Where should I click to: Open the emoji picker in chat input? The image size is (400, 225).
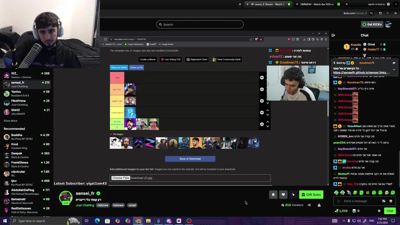point(391,201)
